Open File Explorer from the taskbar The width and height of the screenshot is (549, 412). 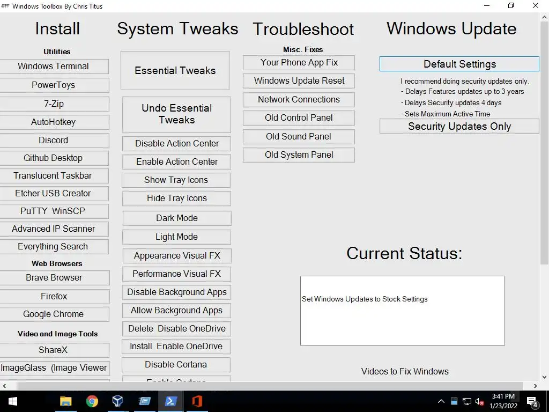(66, 401)
